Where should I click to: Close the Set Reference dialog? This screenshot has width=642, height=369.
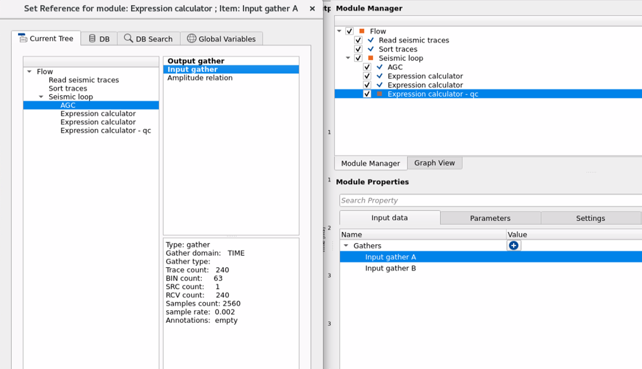pyautogui.click(x=312, y=8)
